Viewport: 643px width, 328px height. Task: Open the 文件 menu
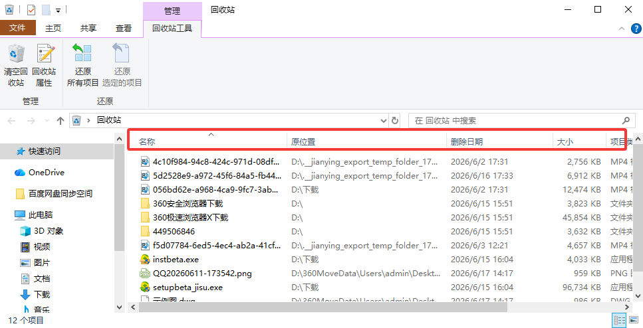click(18, 28)
